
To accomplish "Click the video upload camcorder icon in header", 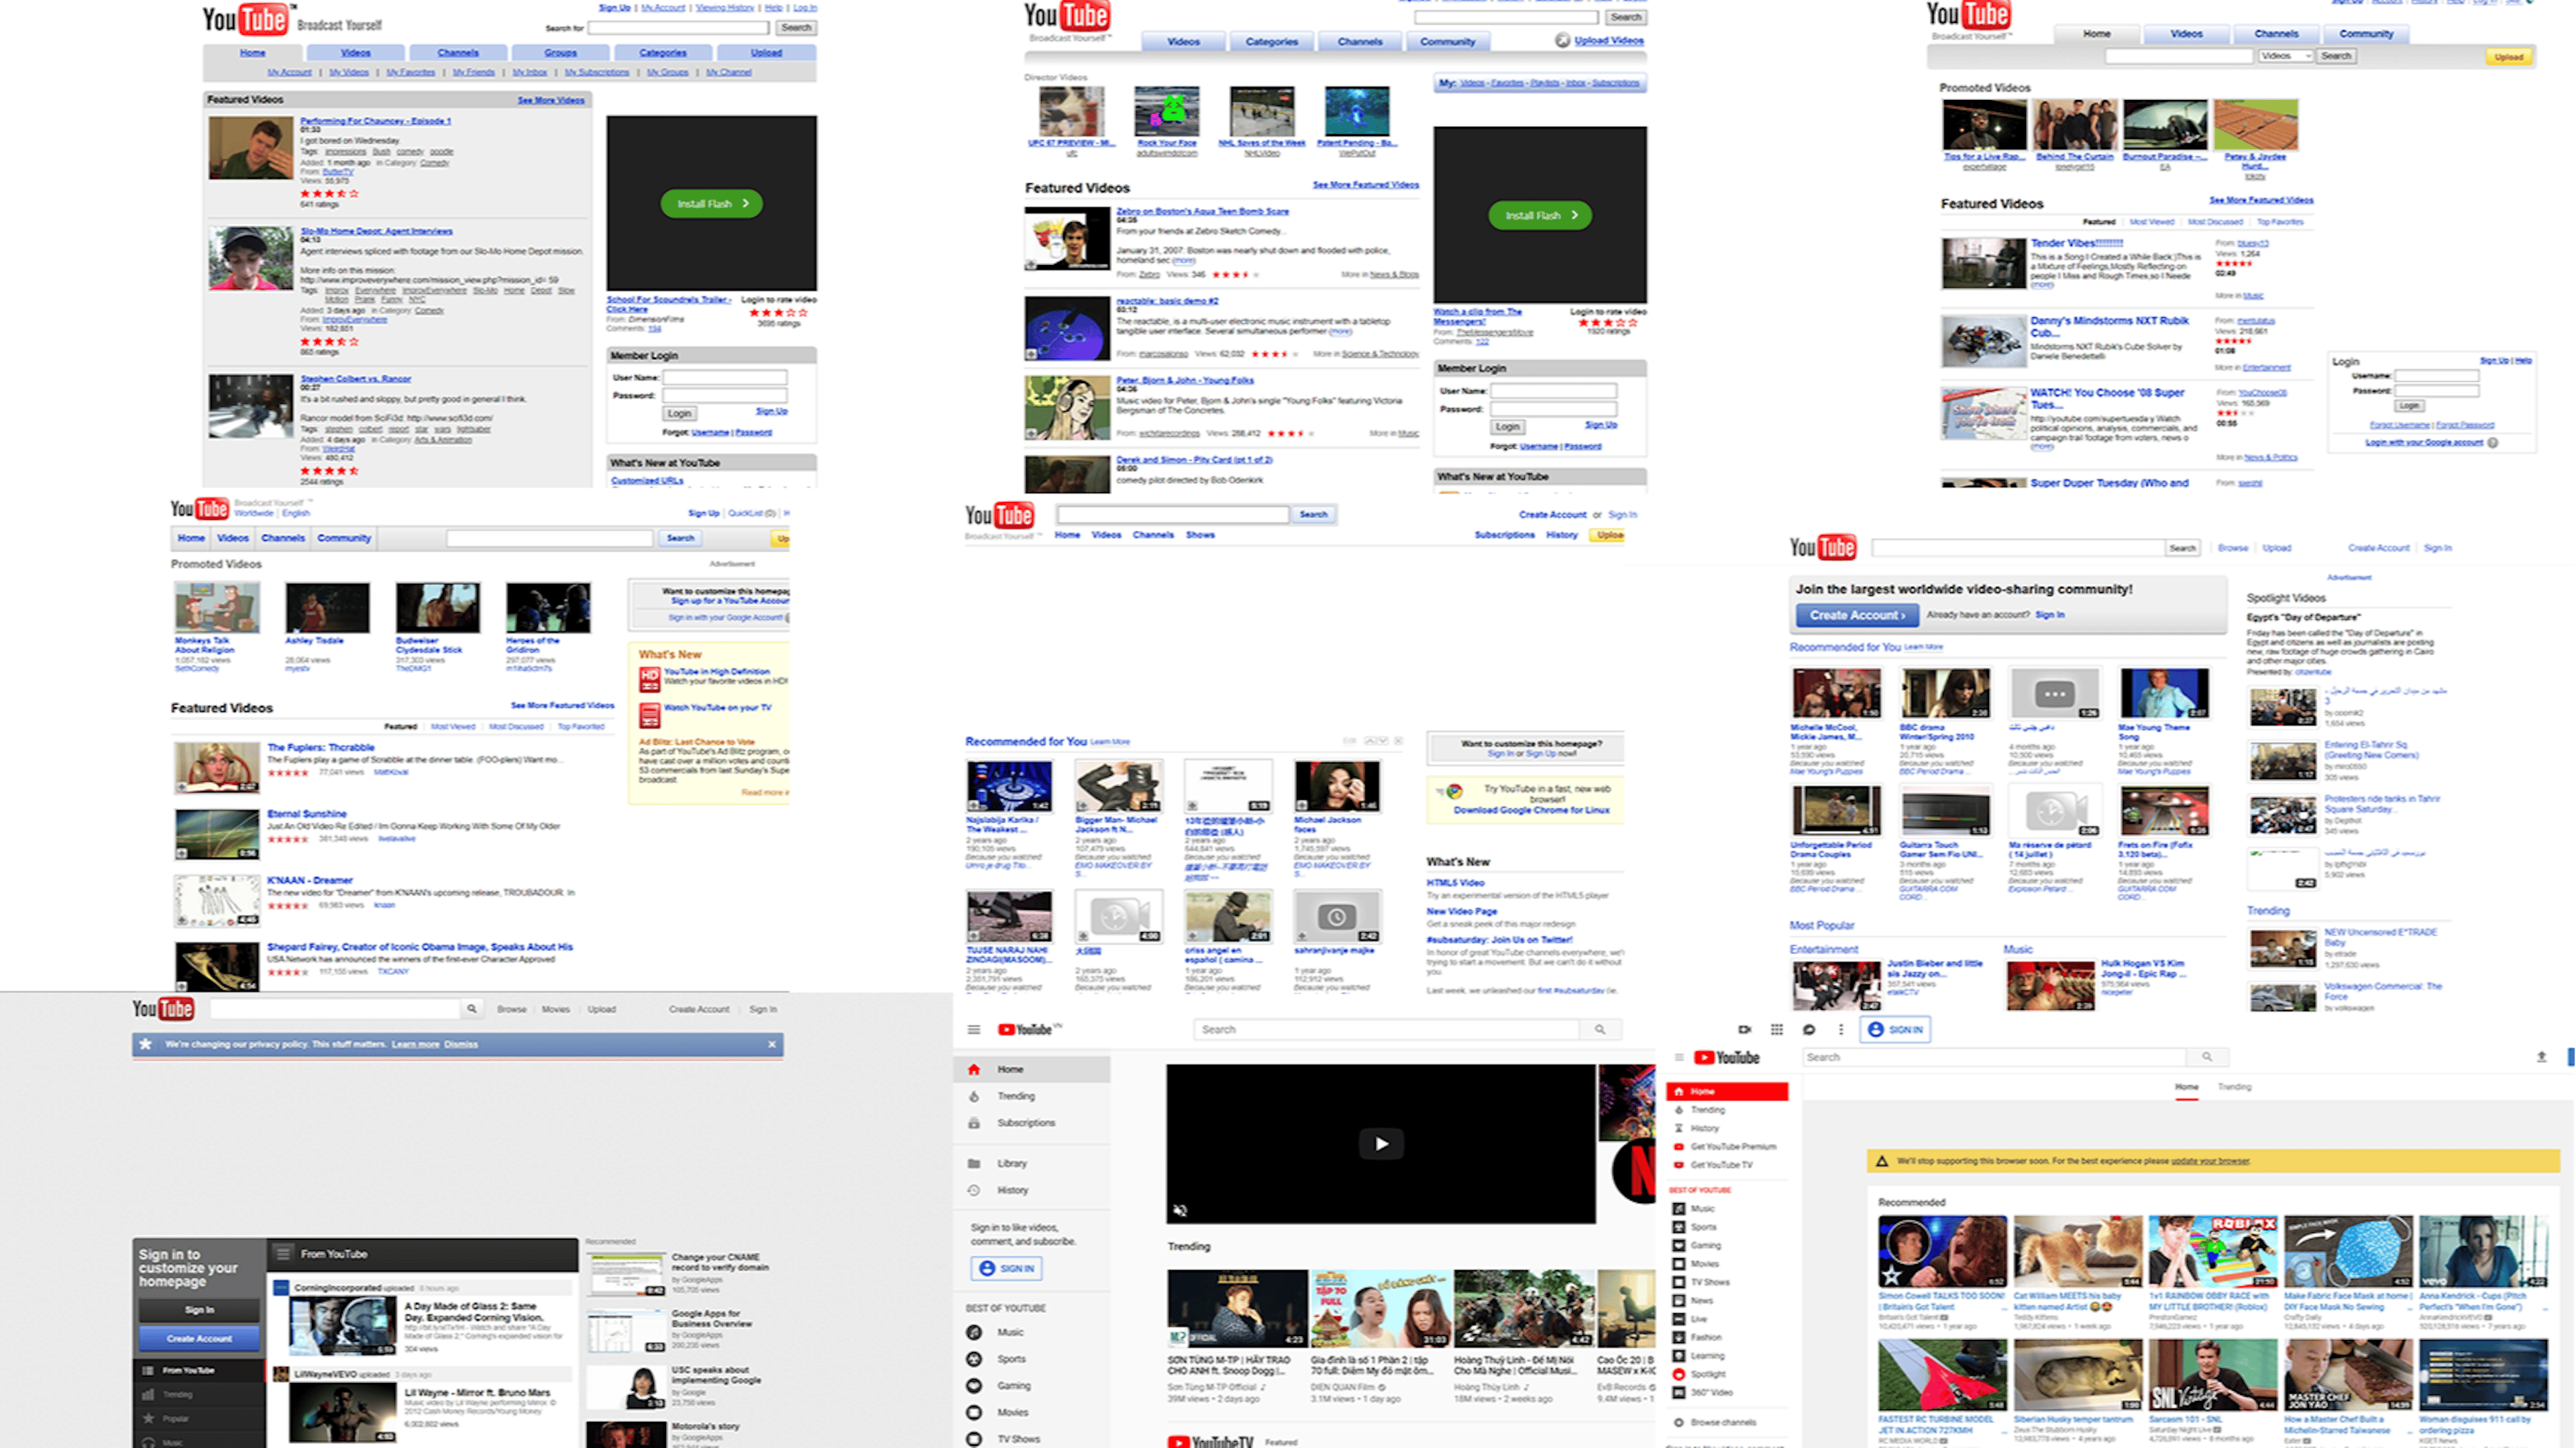I will (1744, 1029).
